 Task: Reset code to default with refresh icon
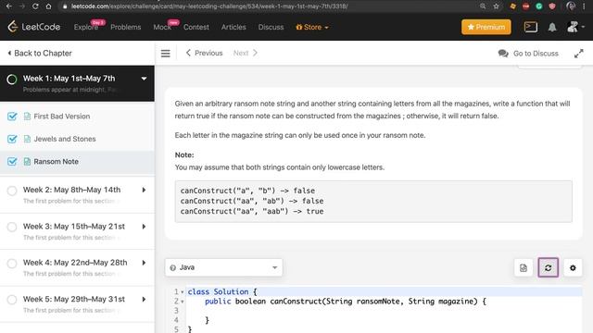click(548, 267)
